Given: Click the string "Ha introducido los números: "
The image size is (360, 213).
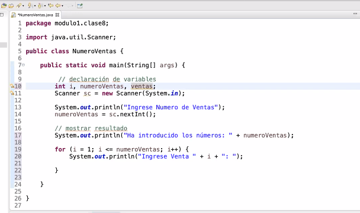Looking at the screenshot, I should tap(178, 136).
